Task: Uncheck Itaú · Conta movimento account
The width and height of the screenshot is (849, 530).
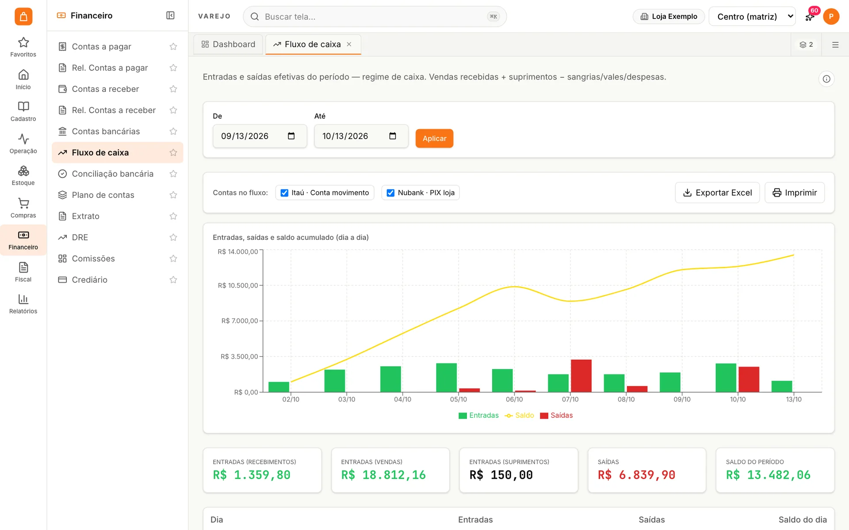Action: pyautogui.click(x=284, y=193)
